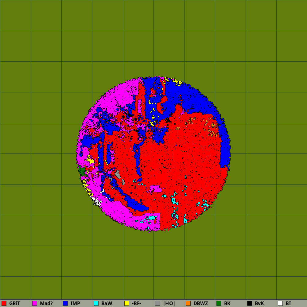Select the DBWZ legend label

(x=201, y=303)
